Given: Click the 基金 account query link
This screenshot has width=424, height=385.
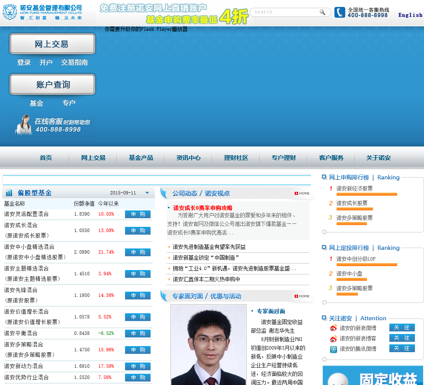Looking at the screenshot, I should [36, 103].
